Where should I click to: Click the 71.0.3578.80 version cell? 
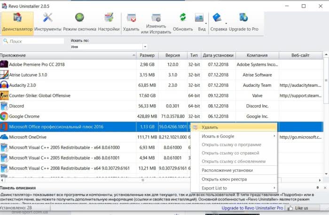click(x=173, y=116)
